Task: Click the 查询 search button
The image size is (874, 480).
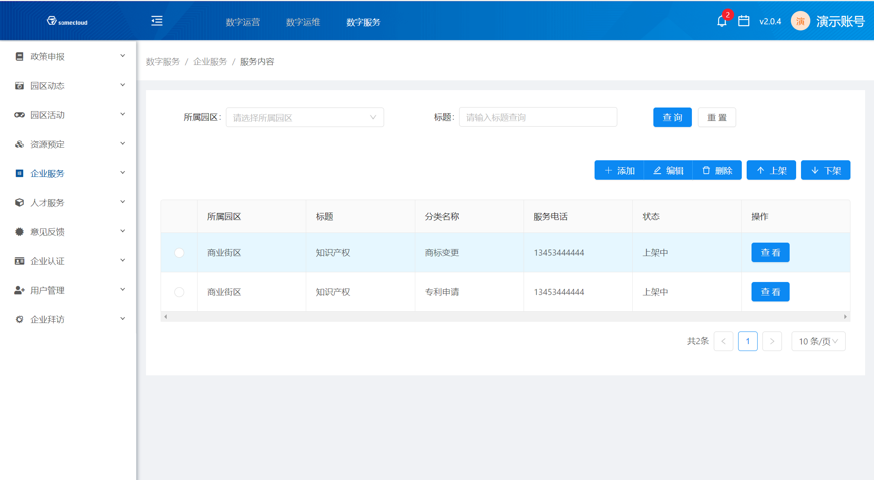Action: [x=672, y=117]
